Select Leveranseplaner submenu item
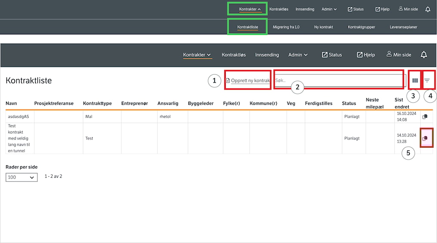The height and width of the screenshot is (243, 437). click(403, 27)
